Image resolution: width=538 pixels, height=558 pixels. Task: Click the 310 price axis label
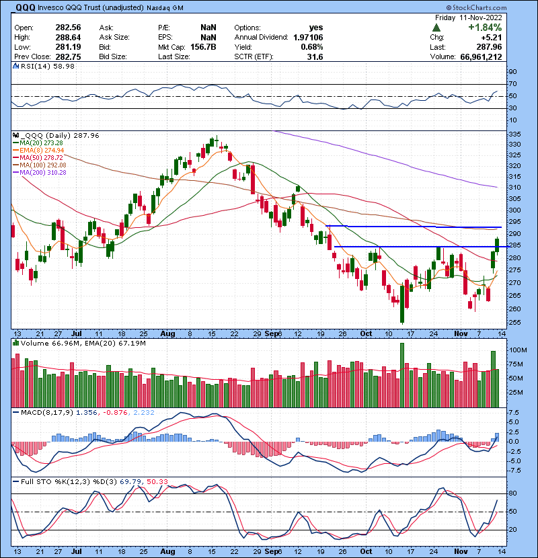coord(515,187)
